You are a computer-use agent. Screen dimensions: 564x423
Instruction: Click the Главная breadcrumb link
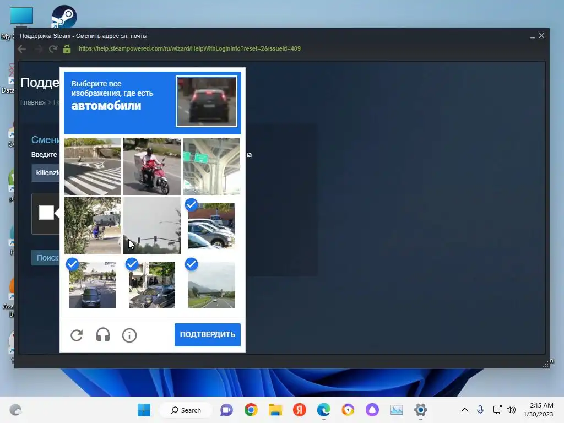pyautogui.click(x=32, y=102)
